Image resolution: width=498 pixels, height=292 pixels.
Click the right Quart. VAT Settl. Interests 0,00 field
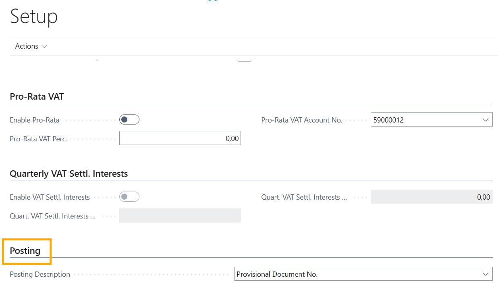(x=431, y=197)
